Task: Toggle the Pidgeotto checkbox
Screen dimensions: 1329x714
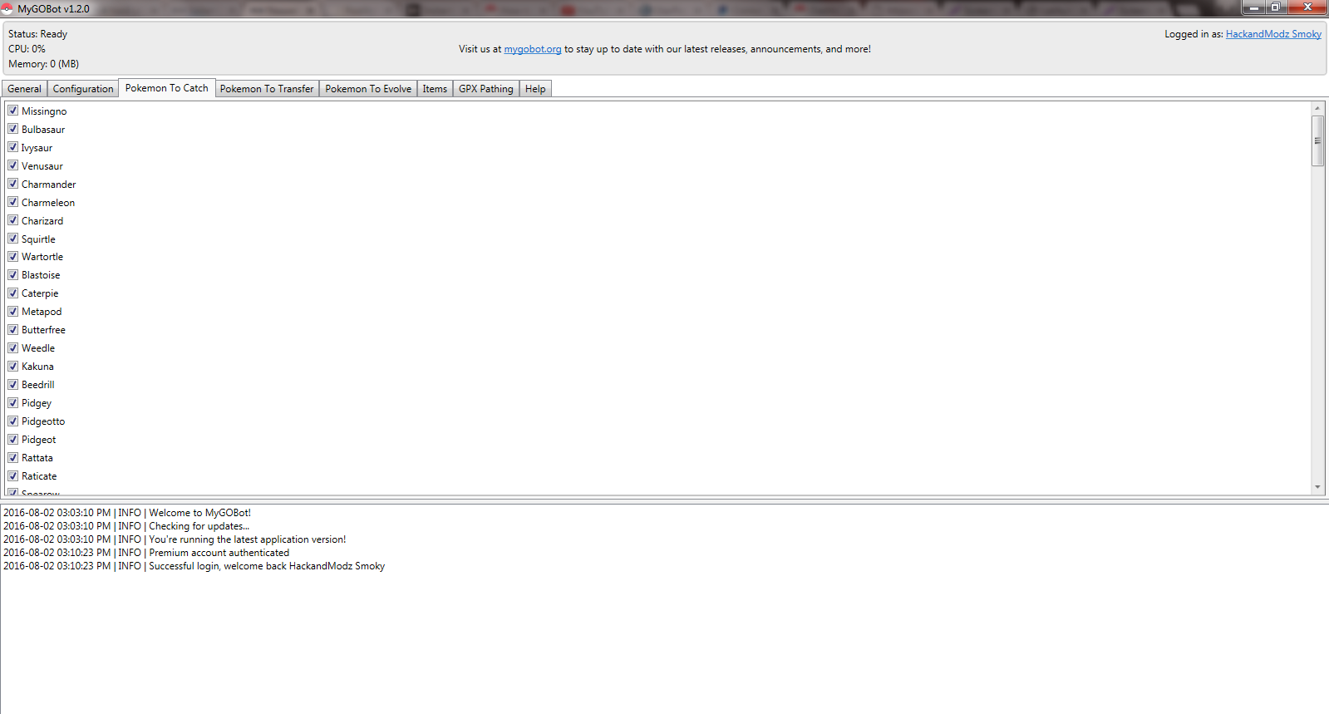Action: [x=12, y=421]
